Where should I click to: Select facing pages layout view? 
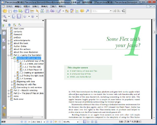click(x=92, y=122)
